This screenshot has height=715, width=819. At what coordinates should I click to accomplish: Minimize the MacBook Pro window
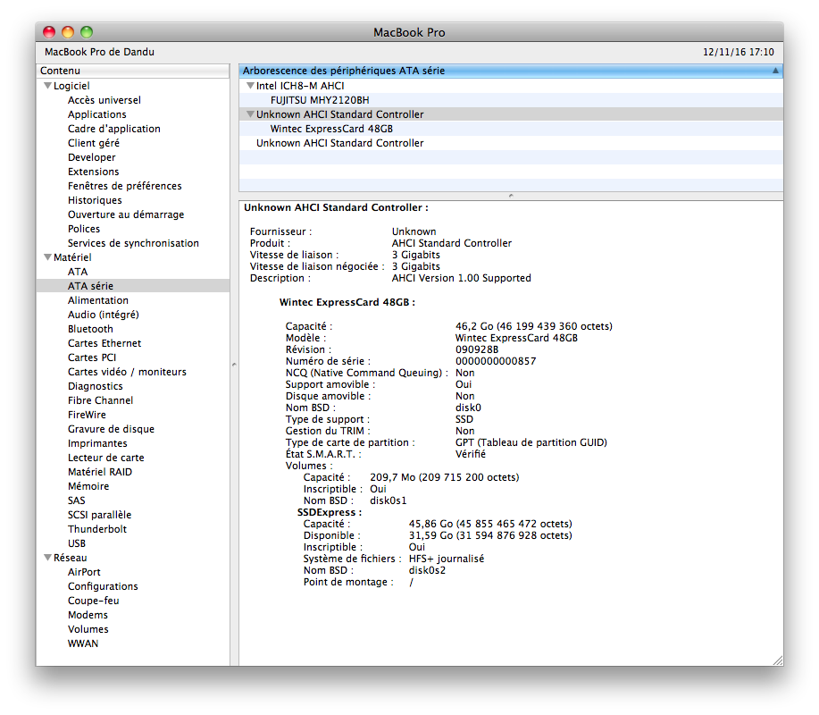coord(68,32)
